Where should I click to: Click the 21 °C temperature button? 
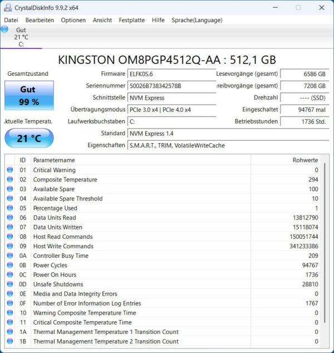29,138
